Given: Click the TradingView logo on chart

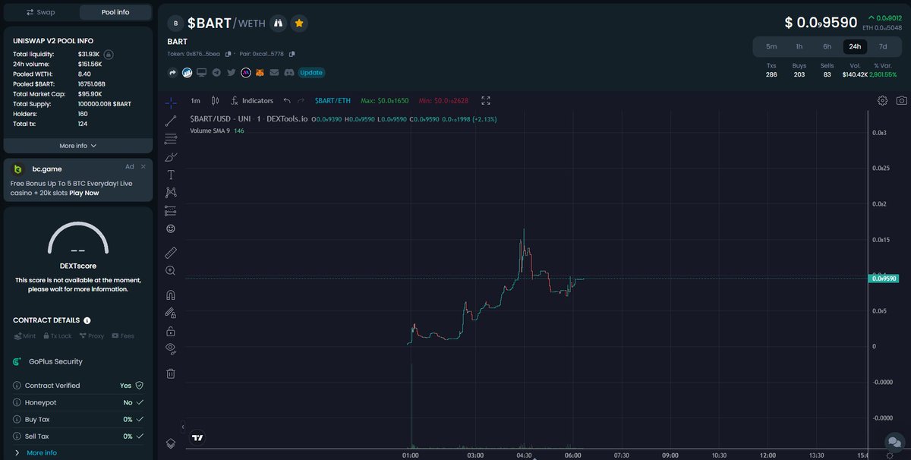Looking at the screenshot, I should (x=197, y=438).
